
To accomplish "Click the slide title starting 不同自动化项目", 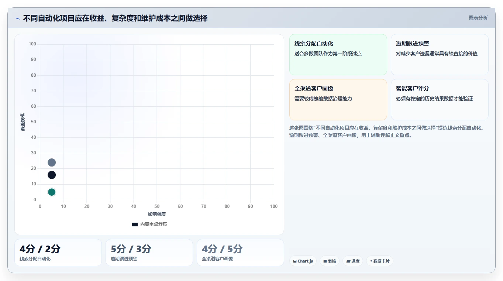I will 115,18.
